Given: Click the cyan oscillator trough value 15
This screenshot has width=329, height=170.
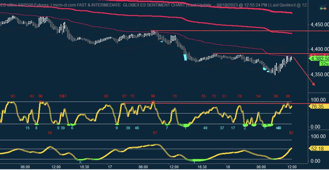Looking at the screenshot, I should point(27,128).
